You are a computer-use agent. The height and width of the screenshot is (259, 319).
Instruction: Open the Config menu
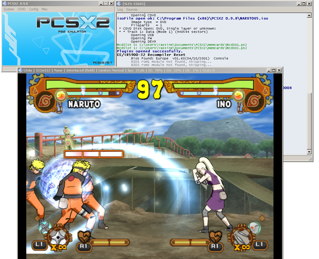click(34, 9)
